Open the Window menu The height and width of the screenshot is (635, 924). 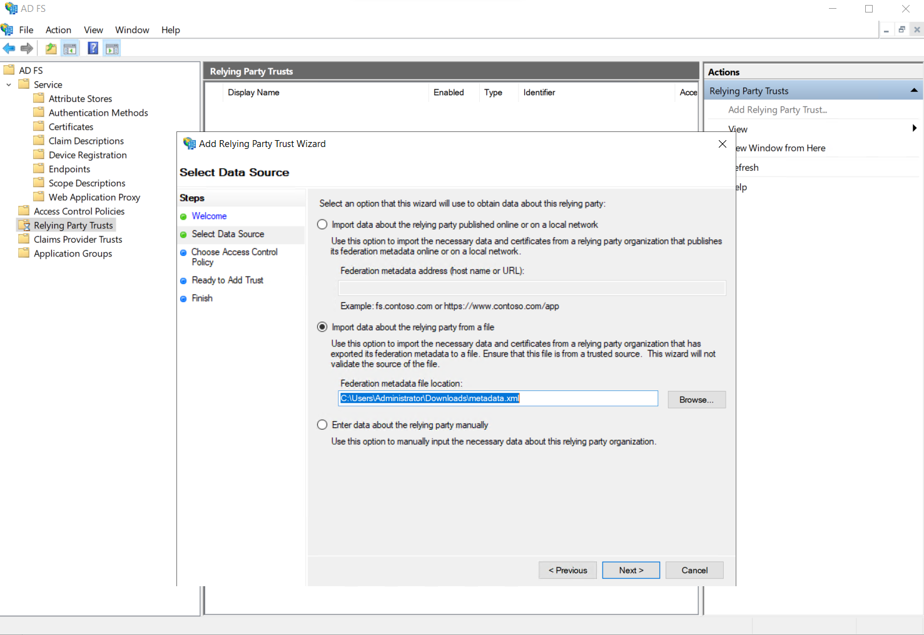(x=132, y=29)
